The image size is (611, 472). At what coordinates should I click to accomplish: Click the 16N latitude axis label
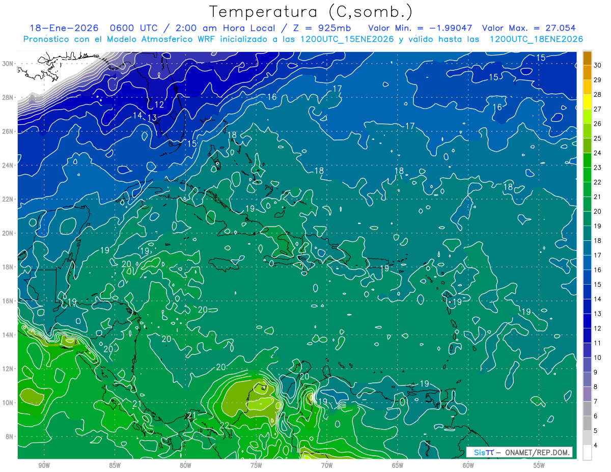pyautogui.click(x=8, y=301)
